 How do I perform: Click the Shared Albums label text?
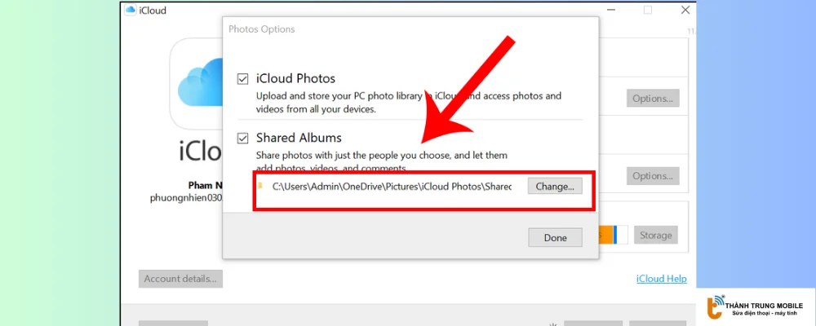coord(299,138)
